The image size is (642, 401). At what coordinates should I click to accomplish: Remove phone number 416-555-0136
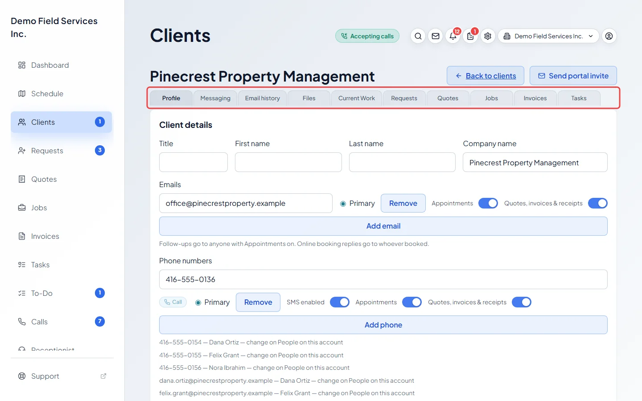coord(258,302)
